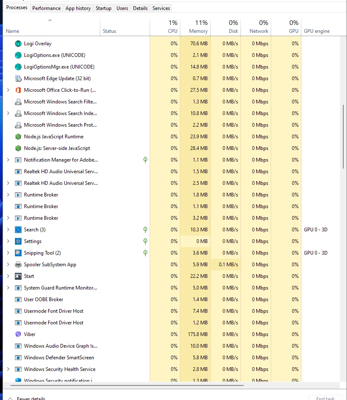Click the LogiOptions.exe (UNICODE) icon
The width and height of the screenshot is (347, 400).
(18, 55)
